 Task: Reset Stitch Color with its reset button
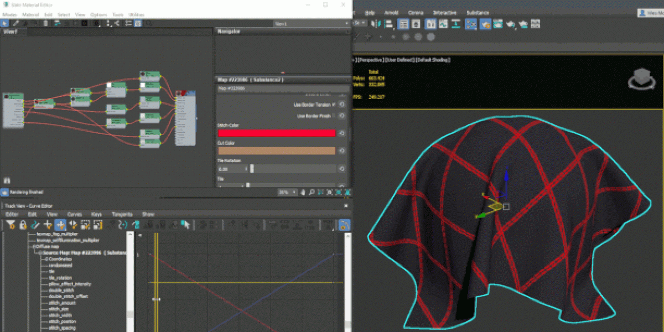tap(342, 133)
